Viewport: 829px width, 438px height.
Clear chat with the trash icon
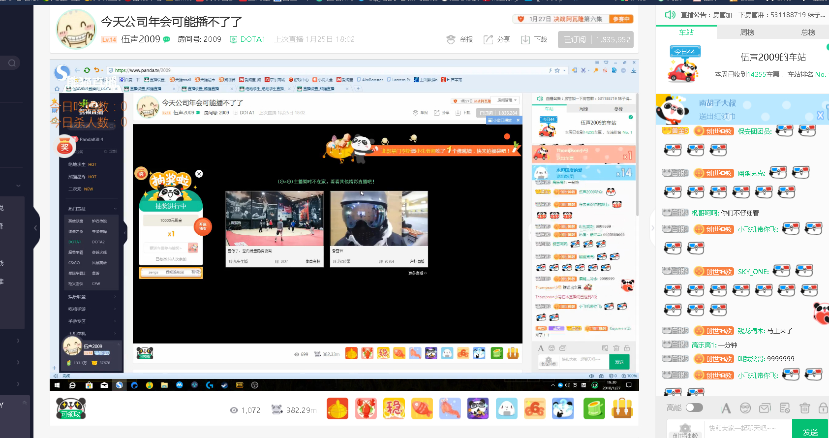click(804, 408)
